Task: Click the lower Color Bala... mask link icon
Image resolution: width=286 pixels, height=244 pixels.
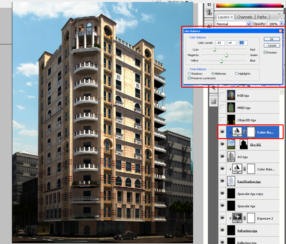Action: [245, 169]
